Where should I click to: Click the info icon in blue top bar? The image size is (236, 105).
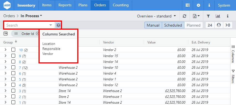209,5
